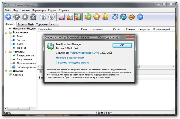Screen dimensions: 180x119
Task: Open the Корзина recycle bin item
Action: (18, 75)
